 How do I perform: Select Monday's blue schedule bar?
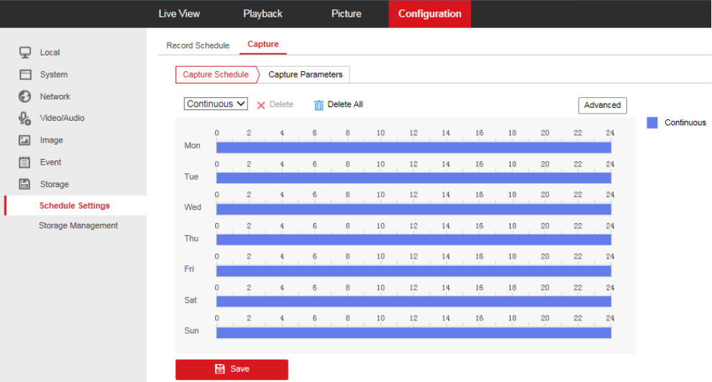pos(414,147)
